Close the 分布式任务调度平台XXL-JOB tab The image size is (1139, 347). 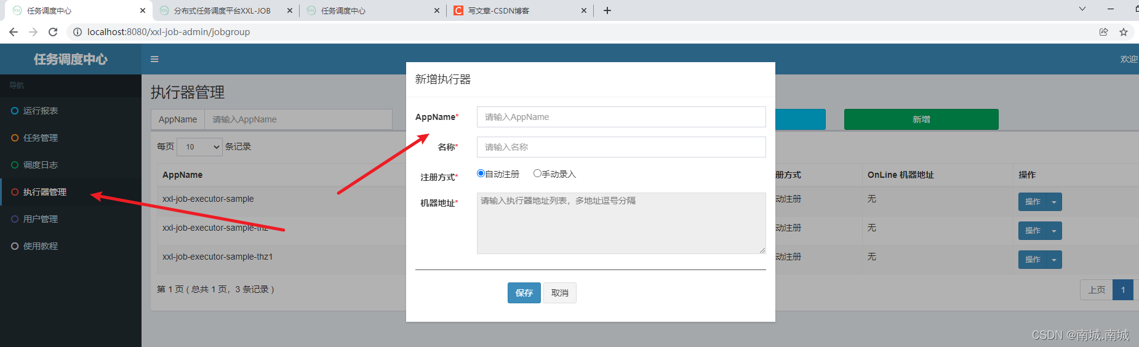coord(290,10)
